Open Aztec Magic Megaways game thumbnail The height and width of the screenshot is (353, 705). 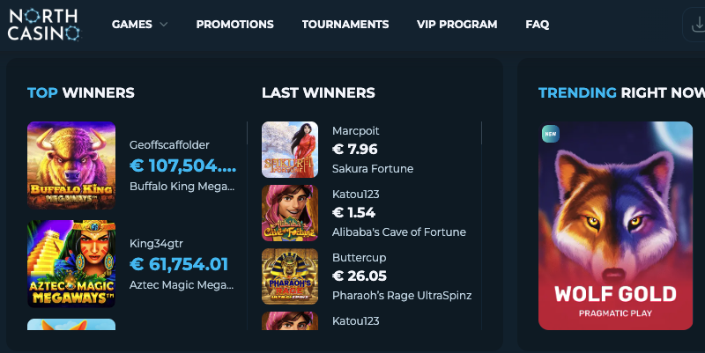point(71,263)
